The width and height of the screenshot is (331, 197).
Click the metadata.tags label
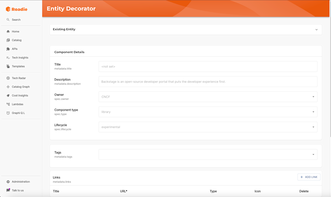63,157
